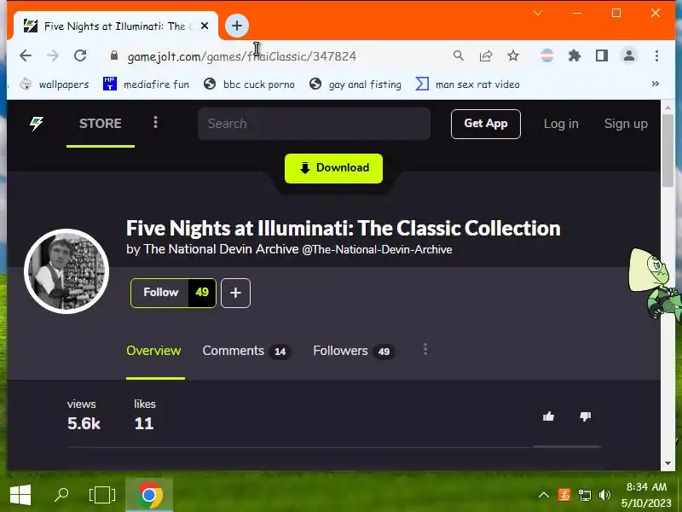The image size is (682, 512).
Task: Click the zoom magnifier icon in address bar
Action: point(459,55)
